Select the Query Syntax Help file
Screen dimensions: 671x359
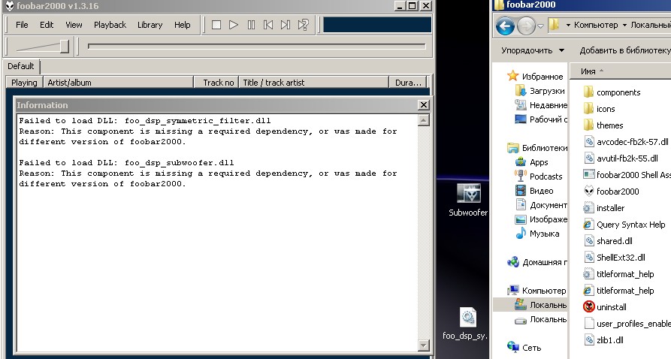[x=624, y=225]
